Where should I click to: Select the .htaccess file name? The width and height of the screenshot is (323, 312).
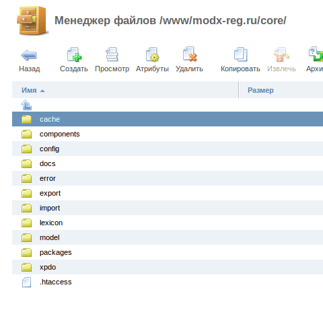[x=56, y=282]
